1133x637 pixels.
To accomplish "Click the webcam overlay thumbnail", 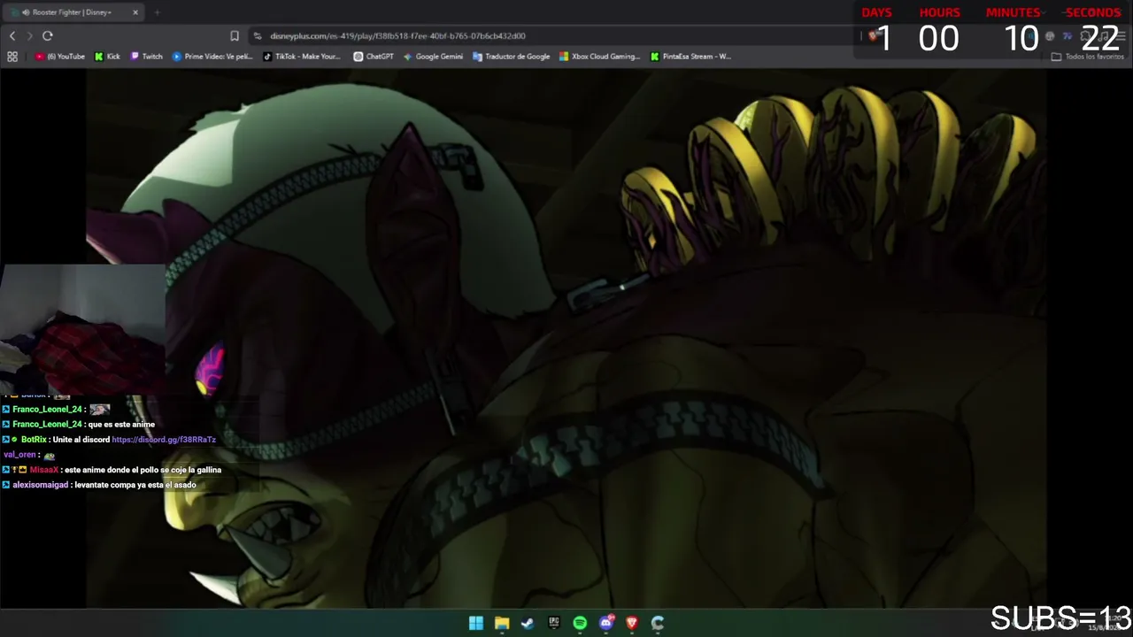I will (82, 328).
